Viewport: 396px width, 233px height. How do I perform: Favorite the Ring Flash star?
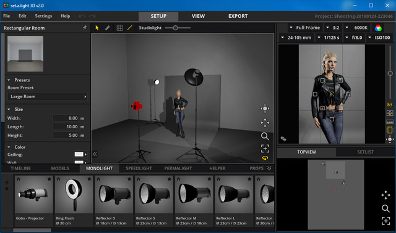(x=89, y=179)
